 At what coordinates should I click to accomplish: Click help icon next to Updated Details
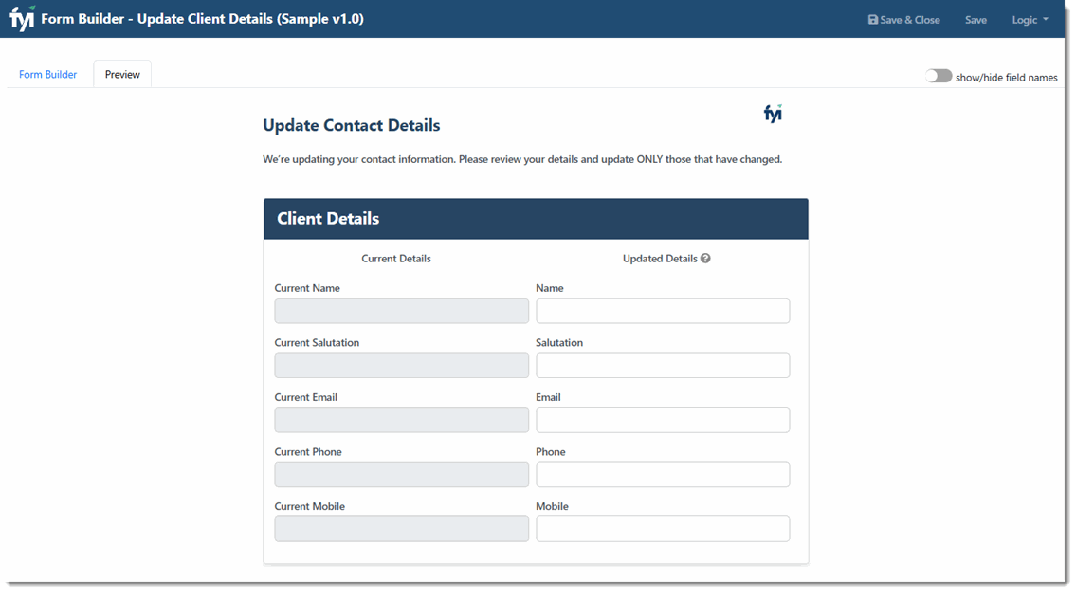[x=705, y=259]
